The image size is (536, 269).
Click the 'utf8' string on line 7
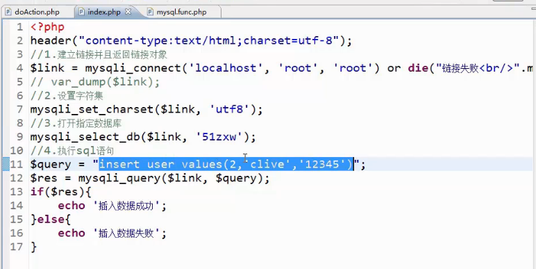click(229, 110)
